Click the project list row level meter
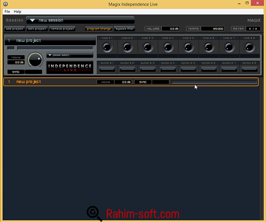Image resolution: width=266 pixels, height=222 pixels. (x=214, y=82)
